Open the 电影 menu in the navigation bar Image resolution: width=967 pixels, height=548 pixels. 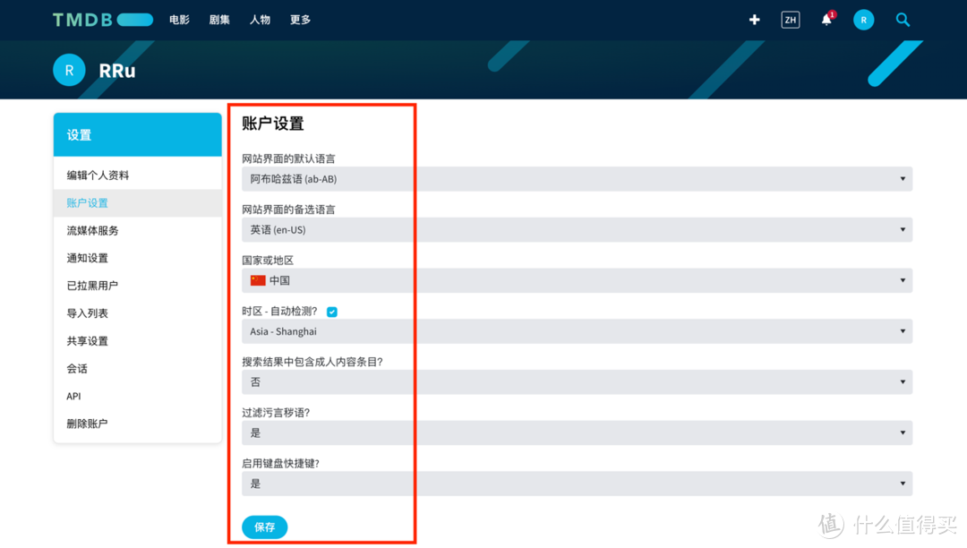178,19
